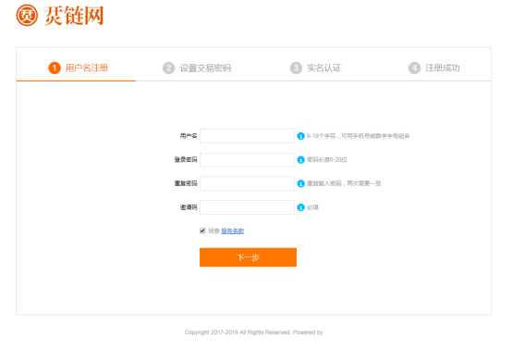The image size is (512, 361).
Task: Click the info icon beside the 用户名 field
Action: (300, 136)
